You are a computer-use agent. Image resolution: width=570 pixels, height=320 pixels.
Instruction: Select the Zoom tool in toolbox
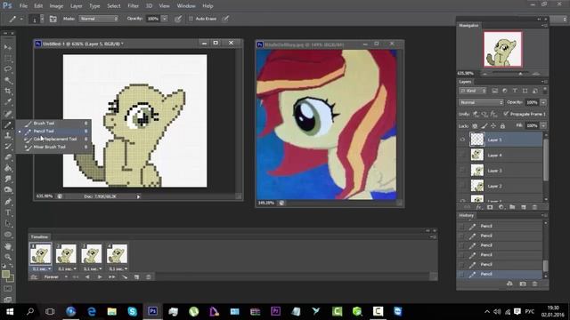pos(8,257)
